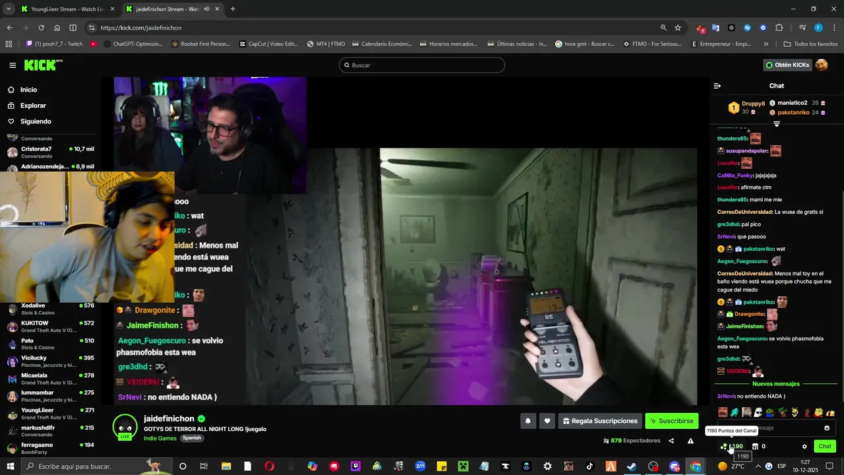Open the Kick sidebar hamburger menu
The image size is (844, 475).
[13, 65]
